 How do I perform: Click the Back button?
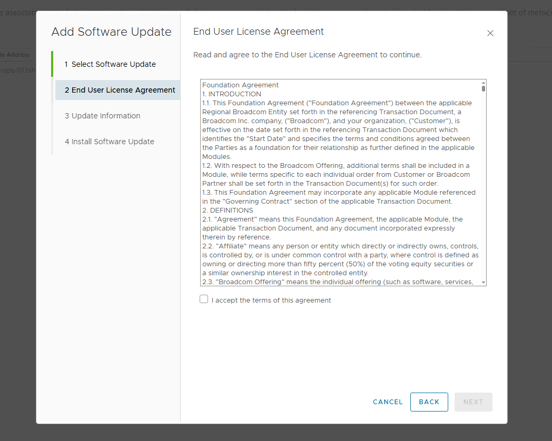(x=429, y=402)
